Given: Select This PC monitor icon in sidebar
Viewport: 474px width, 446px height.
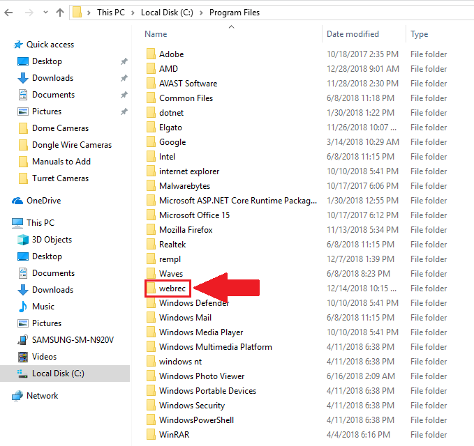Looking at the screenshot, I should tap(17, 223).
